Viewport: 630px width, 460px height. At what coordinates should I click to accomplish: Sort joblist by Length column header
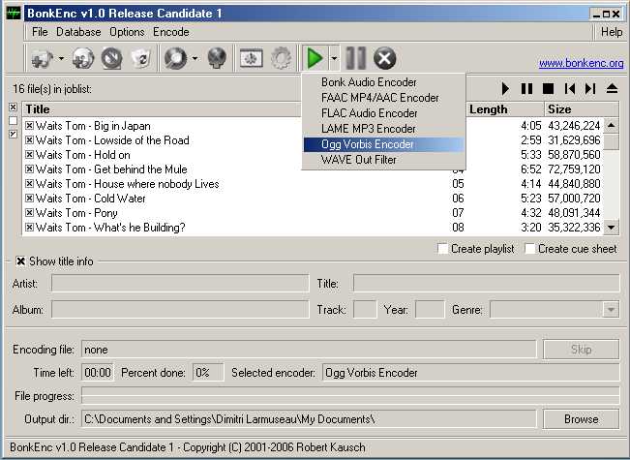pyautogui.click(x=504, y=109)
